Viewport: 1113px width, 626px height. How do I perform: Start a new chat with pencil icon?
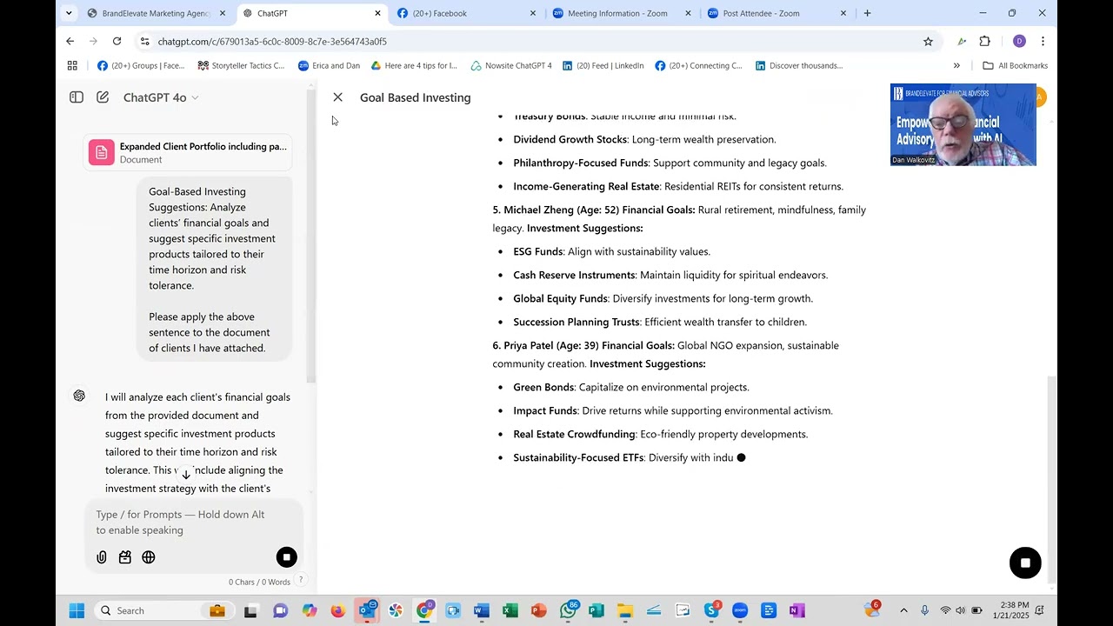point(103,97)
